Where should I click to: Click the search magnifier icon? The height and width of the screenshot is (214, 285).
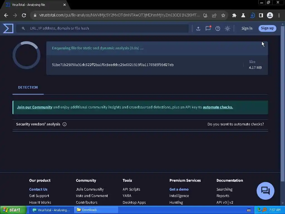point(23,28)
